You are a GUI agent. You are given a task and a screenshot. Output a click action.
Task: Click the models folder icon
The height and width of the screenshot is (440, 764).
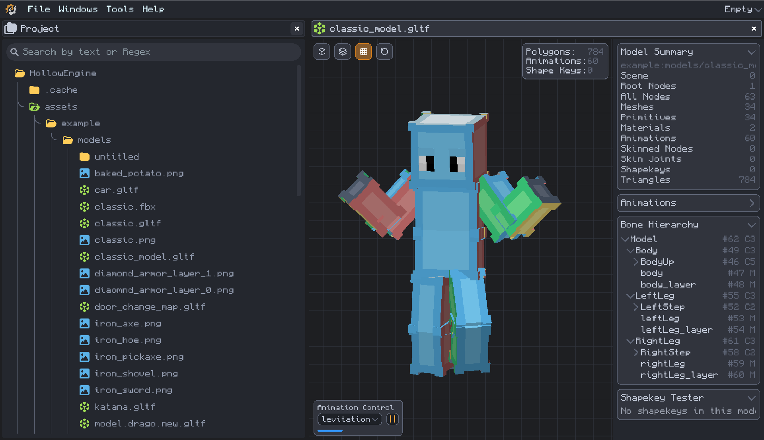pyautogui.click(x=68, y=140)
